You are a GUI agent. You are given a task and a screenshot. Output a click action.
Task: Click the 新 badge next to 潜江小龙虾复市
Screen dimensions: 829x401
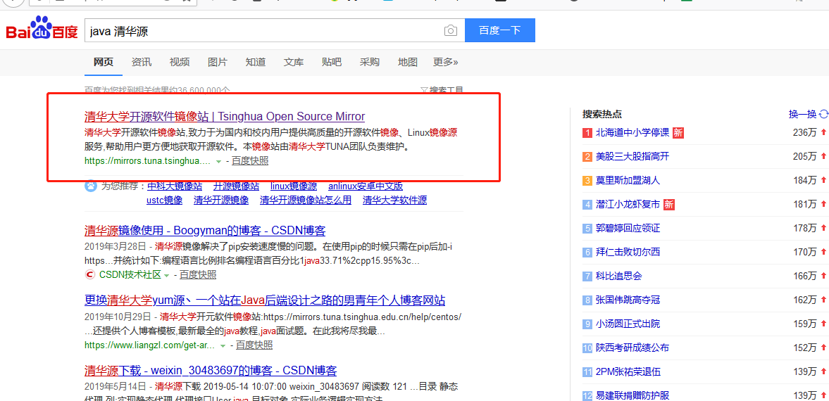click(x=669, y=204)
